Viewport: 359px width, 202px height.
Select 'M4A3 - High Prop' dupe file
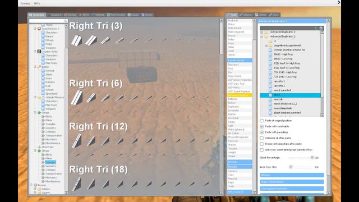283,54
